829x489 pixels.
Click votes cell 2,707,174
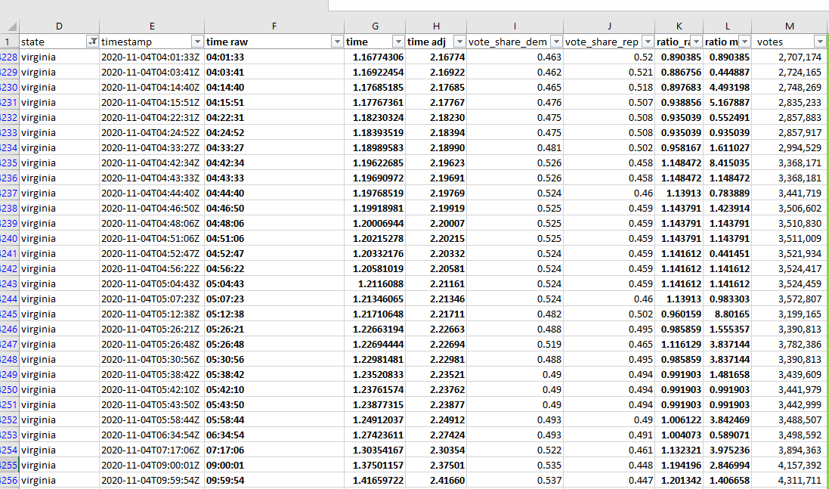coord(790,57)
